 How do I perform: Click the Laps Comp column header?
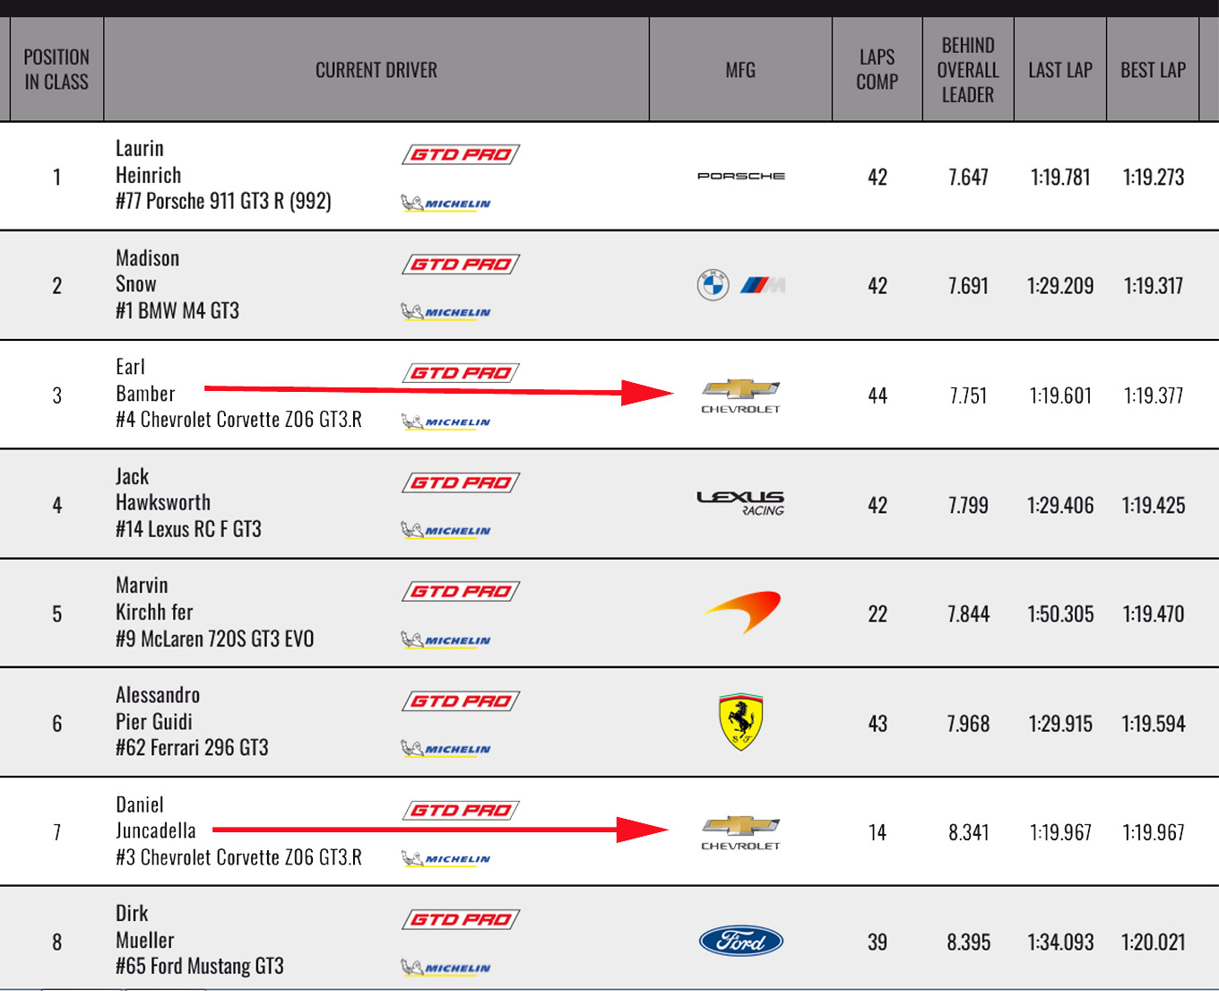click(x=877, y=70)
